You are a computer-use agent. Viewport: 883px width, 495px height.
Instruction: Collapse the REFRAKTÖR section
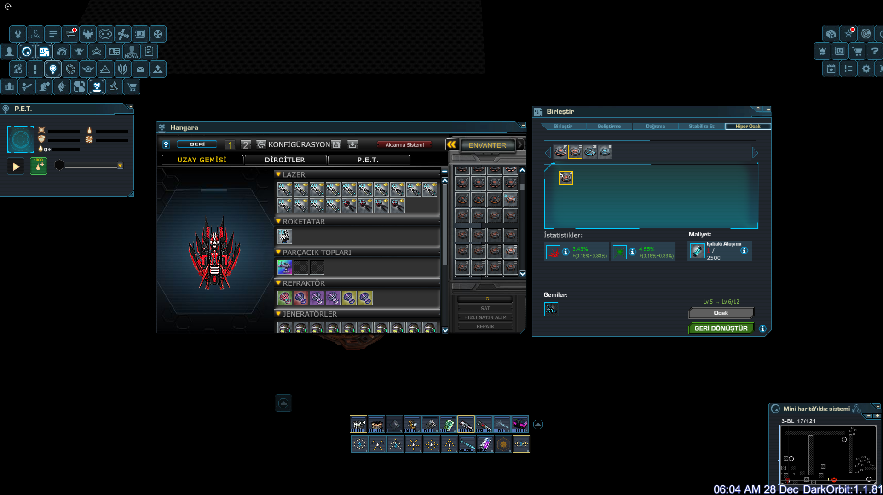pos(278,283)
